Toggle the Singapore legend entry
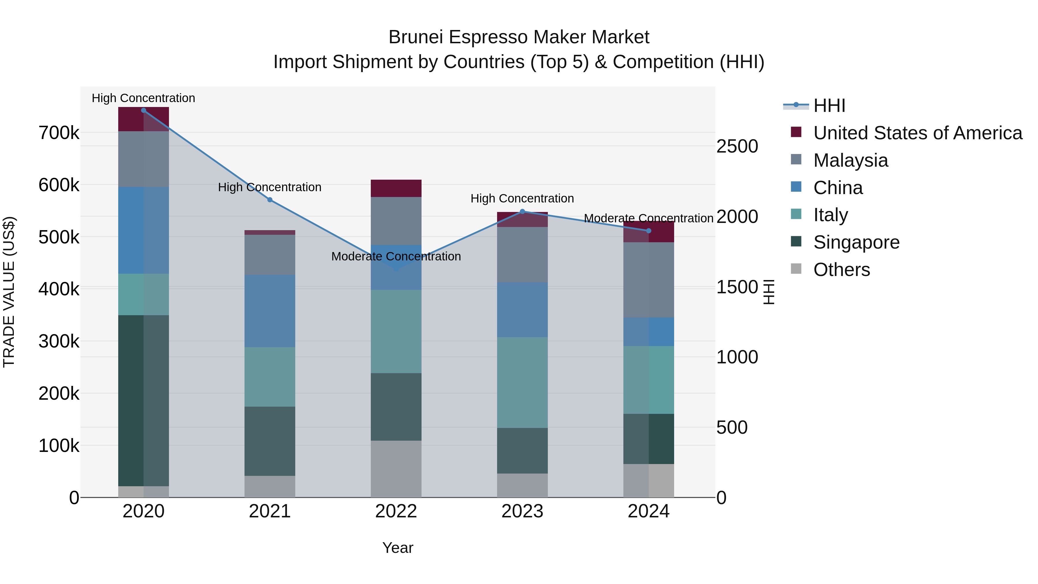This screenshot has width=1038, height=584. (845, 242)
